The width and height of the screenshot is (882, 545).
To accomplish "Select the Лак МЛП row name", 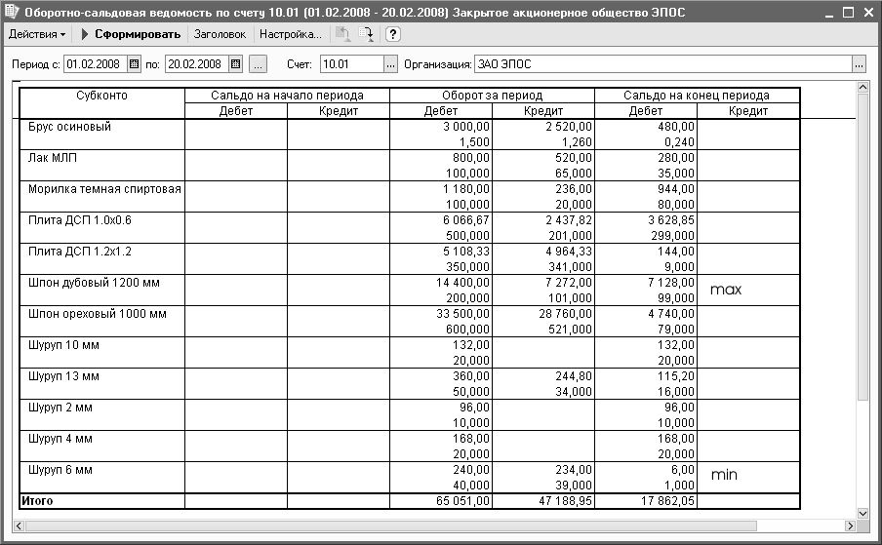I will pos(53,158).
